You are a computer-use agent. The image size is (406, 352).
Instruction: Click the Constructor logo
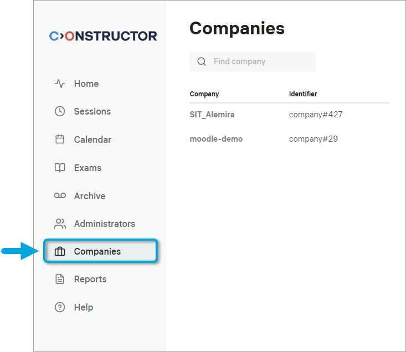coord(103,36)
